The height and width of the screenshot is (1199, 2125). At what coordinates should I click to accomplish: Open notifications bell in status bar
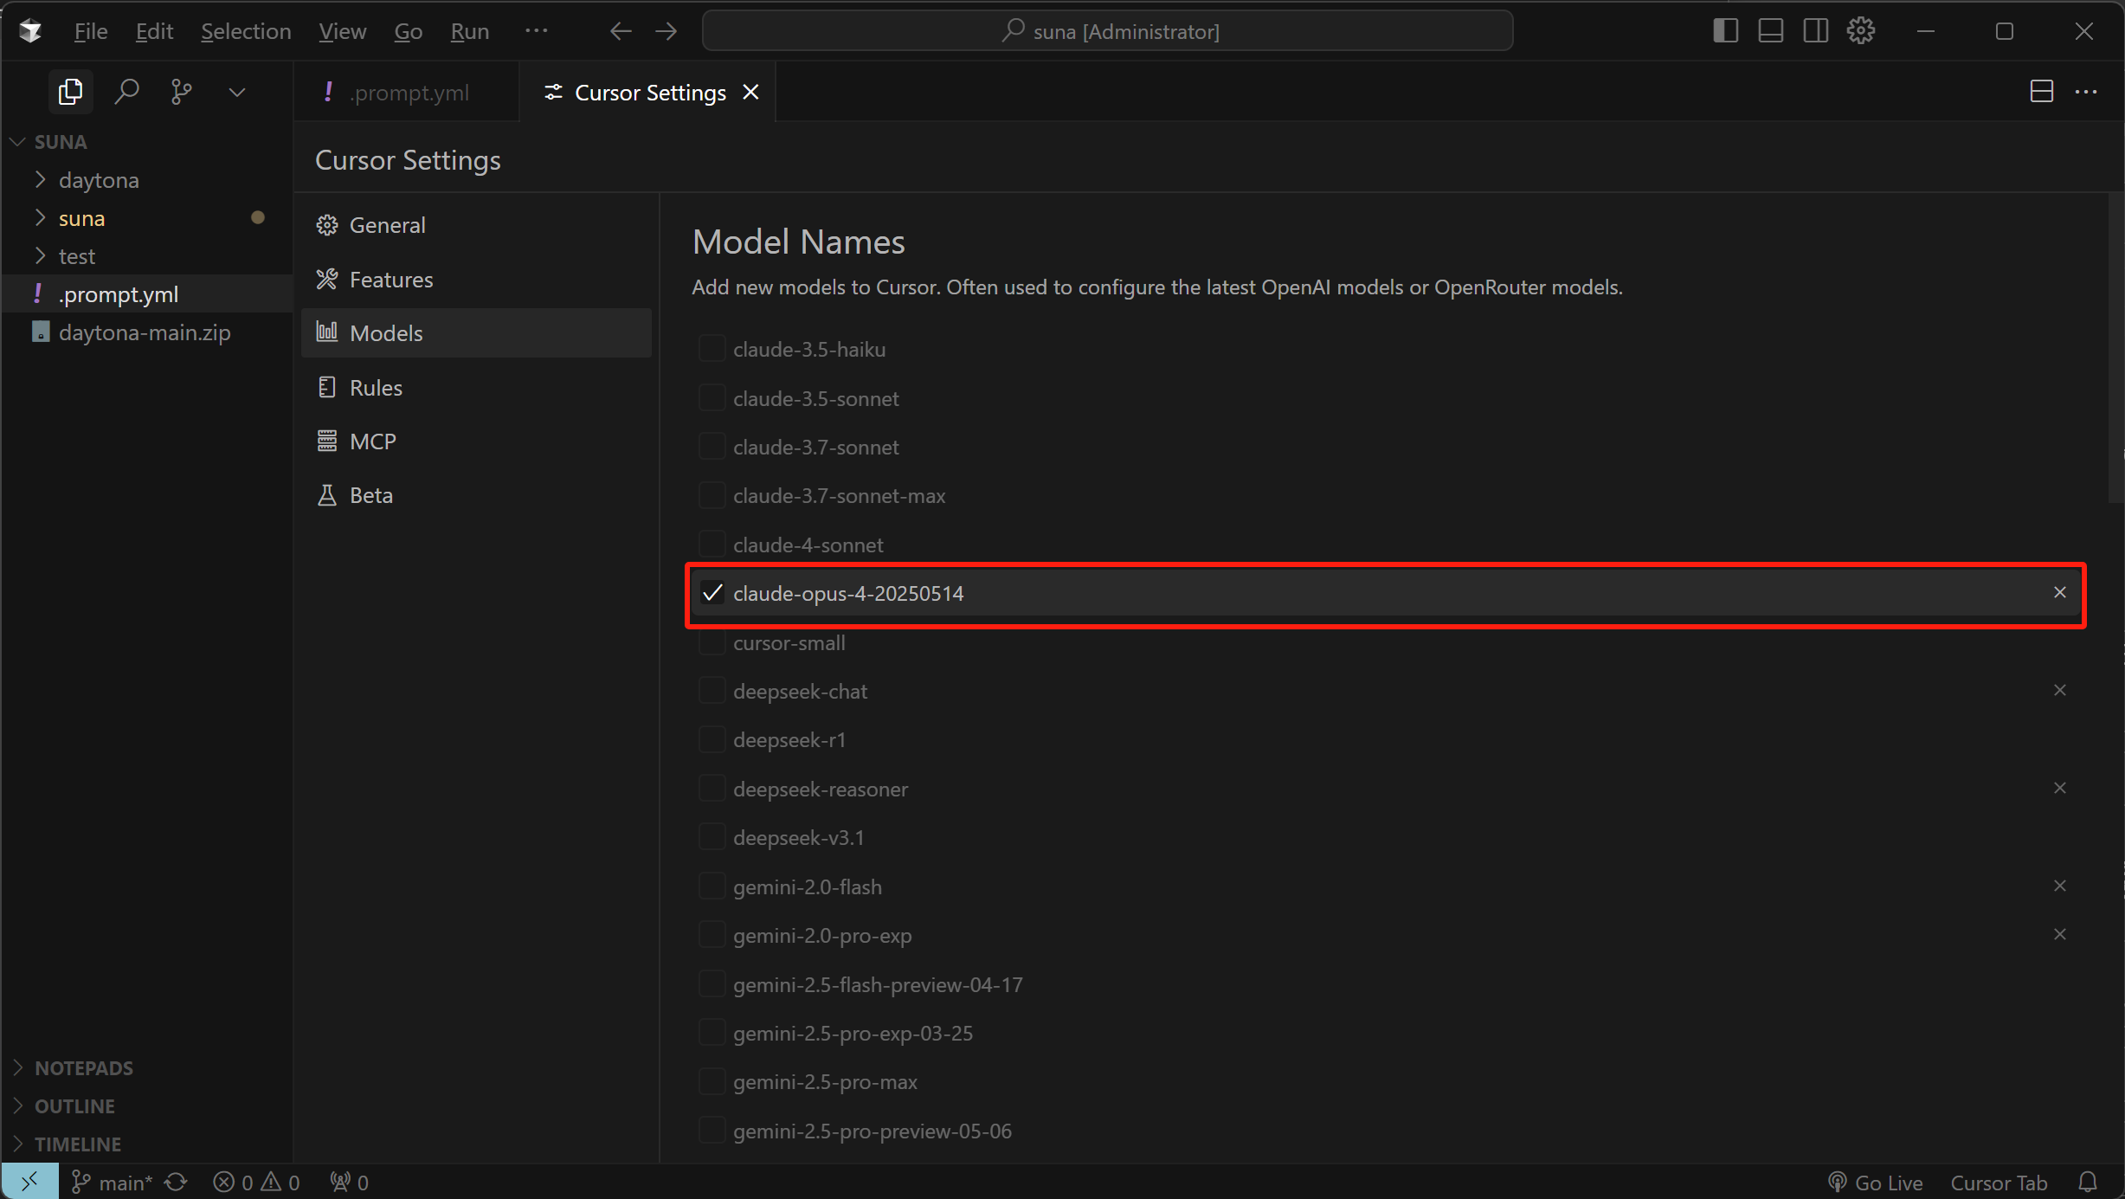coord(2088,1183)
